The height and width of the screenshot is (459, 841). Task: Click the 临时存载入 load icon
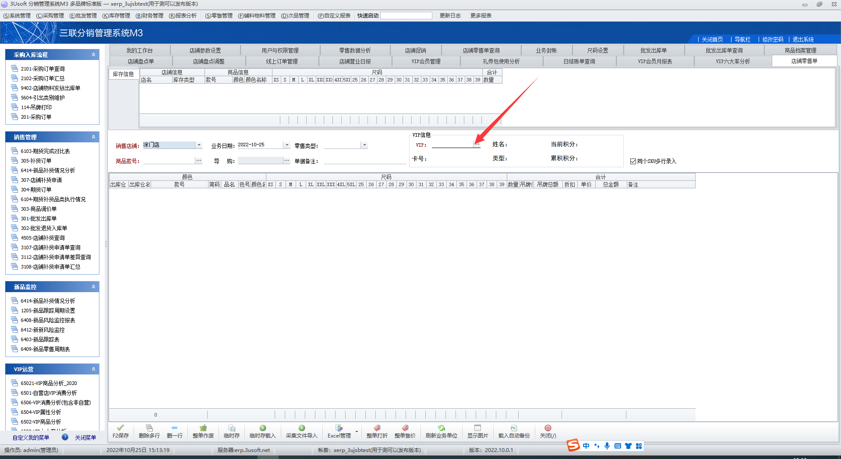point(263,428)
